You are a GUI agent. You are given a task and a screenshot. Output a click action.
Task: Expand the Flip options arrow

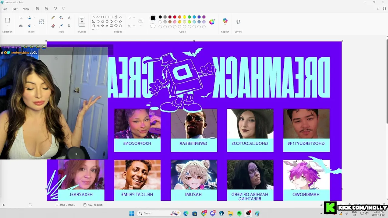pos(33,26)
